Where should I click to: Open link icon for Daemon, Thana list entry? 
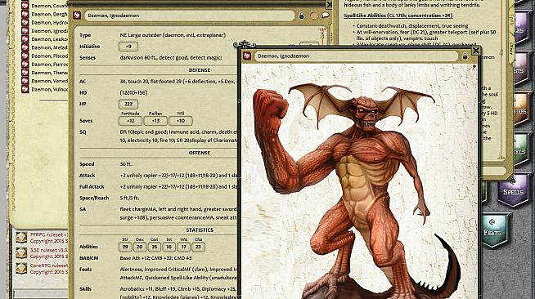pos(25,72)
